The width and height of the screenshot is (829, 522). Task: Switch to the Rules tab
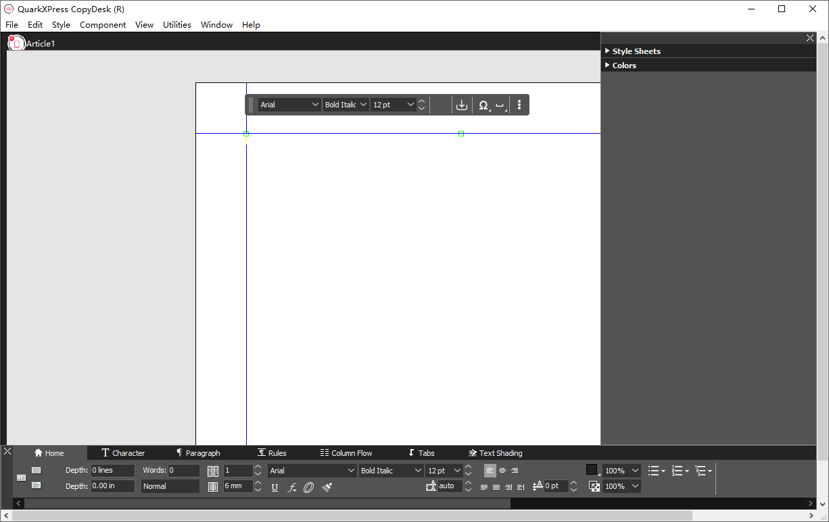(272, 453)
